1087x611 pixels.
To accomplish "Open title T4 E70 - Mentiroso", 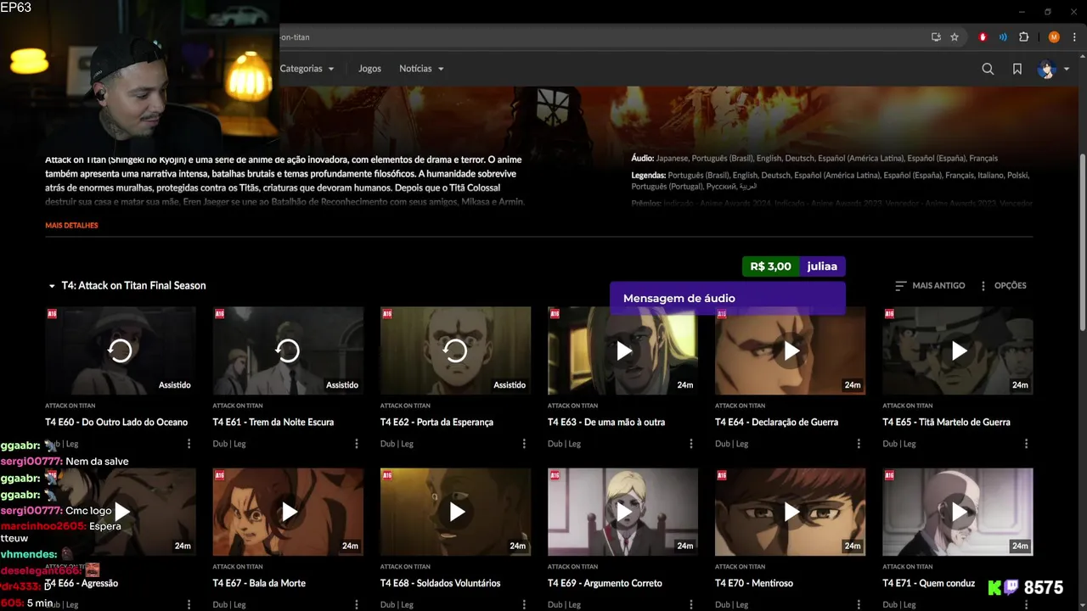I will 754,584.
